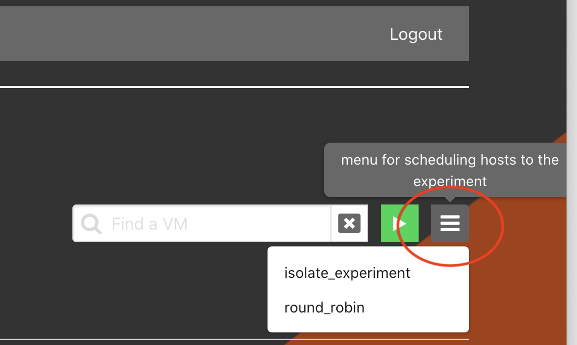
Task: Click inside the Find a VM search box
Action: (210, 223)
